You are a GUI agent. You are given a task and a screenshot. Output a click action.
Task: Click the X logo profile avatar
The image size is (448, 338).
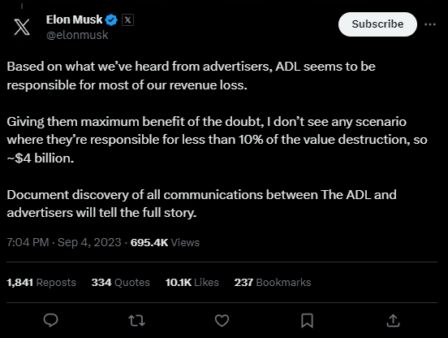click(22, 27)
